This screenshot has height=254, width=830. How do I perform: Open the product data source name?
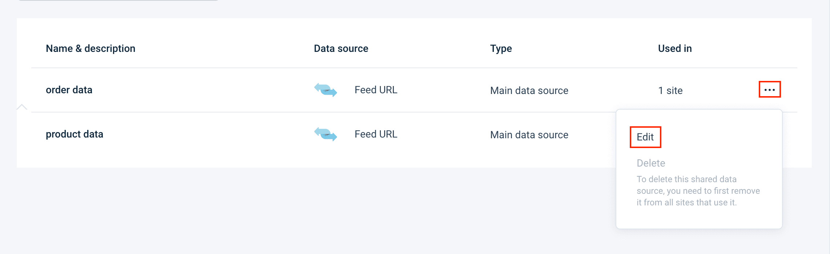74,134
